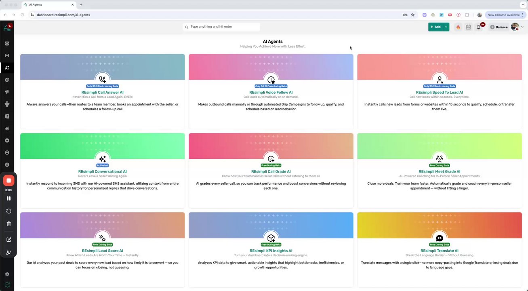528x291 pixels.
Task: Open the RESimpli Call Answer AI title
Action: pyautogui.click(x=102, y=93)
